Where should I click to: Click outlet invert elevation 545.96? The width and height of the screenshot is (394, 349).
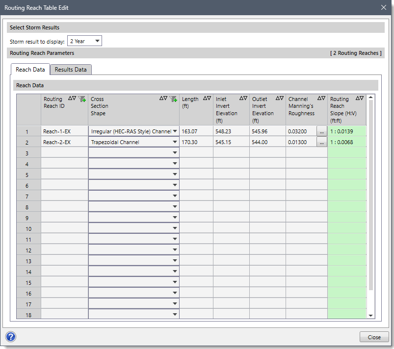coord(267,131)
